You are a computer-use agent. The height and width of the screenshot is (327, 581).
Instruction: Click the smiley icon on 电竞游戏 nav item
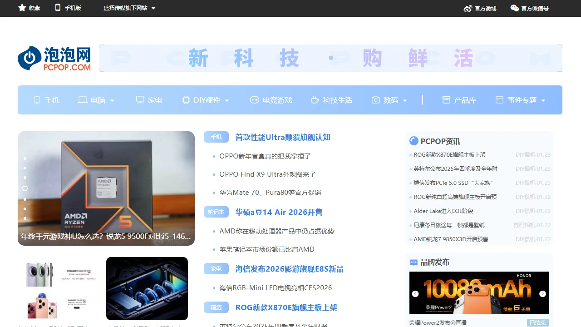[254, 100]
